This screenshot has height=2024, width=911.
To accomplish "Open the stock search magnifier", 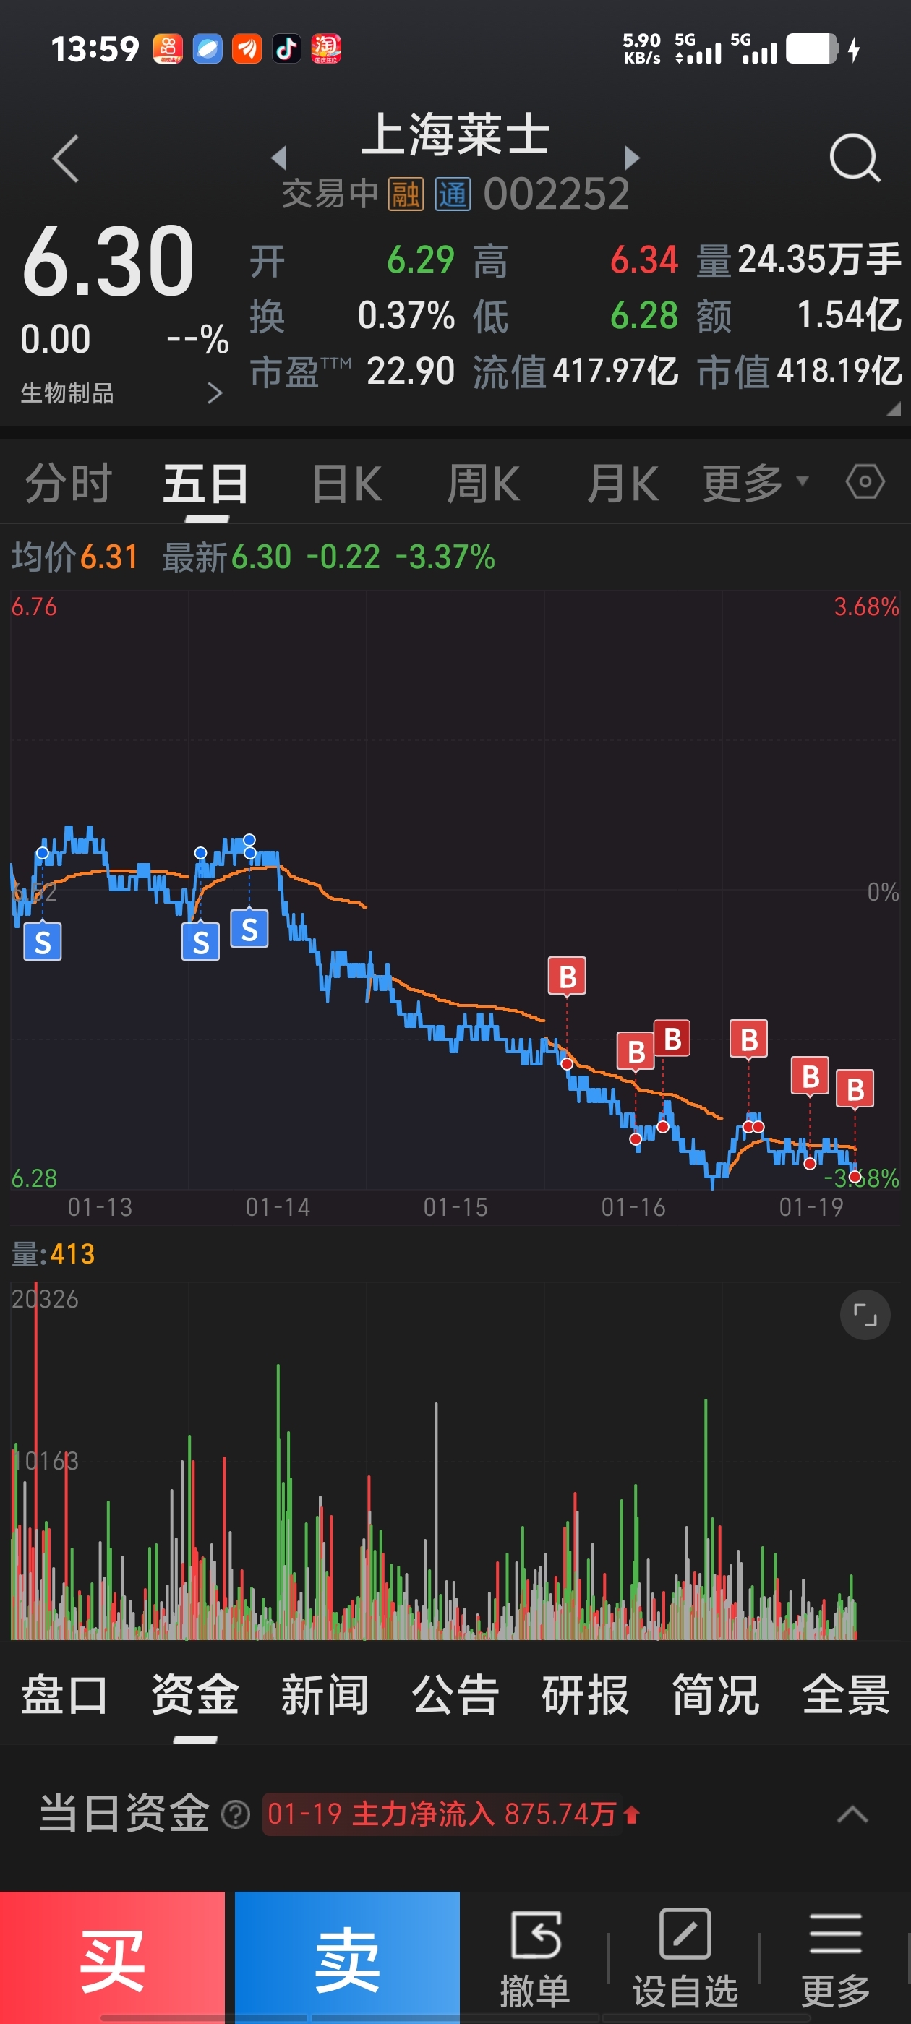I will pos(855,158).
